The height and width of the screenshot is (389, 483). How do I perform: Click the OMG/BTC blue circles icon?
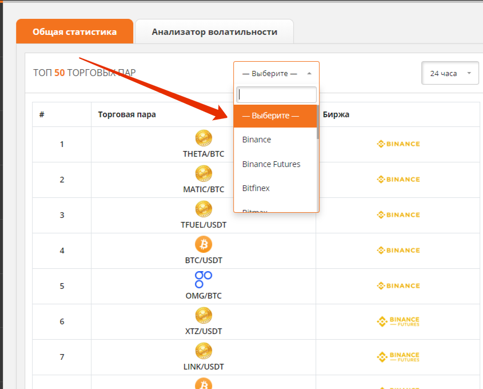pyautogui.click(x=203, y=280)
